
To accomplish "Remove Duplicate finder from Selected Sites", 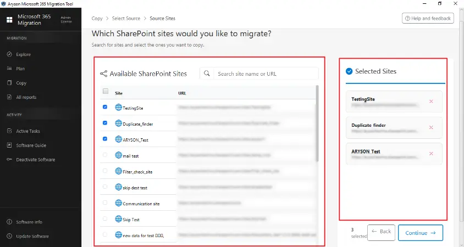I will 431,127.
